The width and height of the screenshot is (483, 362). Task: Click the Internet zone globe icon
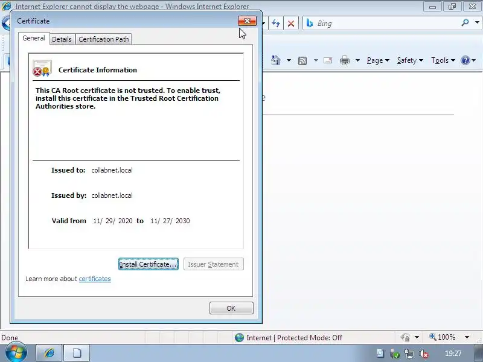pos(239,338)
